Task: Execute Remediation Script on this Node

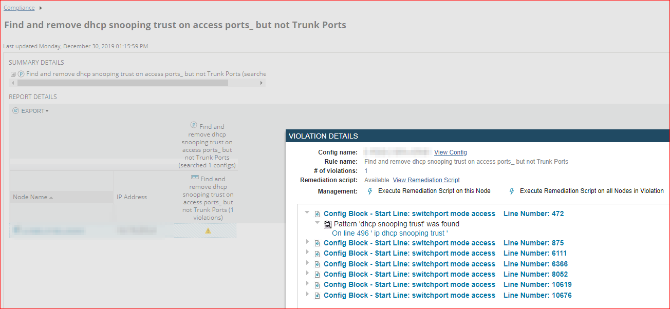Action: [x=434, y=191]
